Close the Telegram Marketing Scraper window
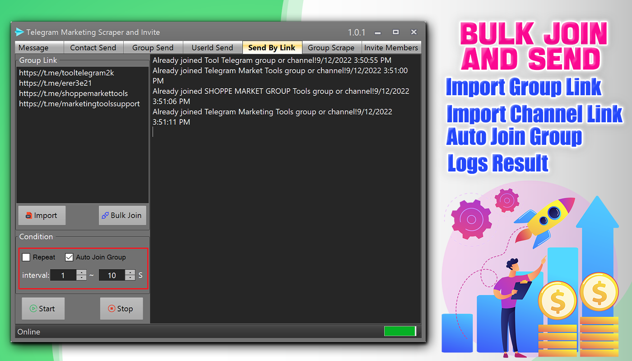 click(x=414, y=32)
